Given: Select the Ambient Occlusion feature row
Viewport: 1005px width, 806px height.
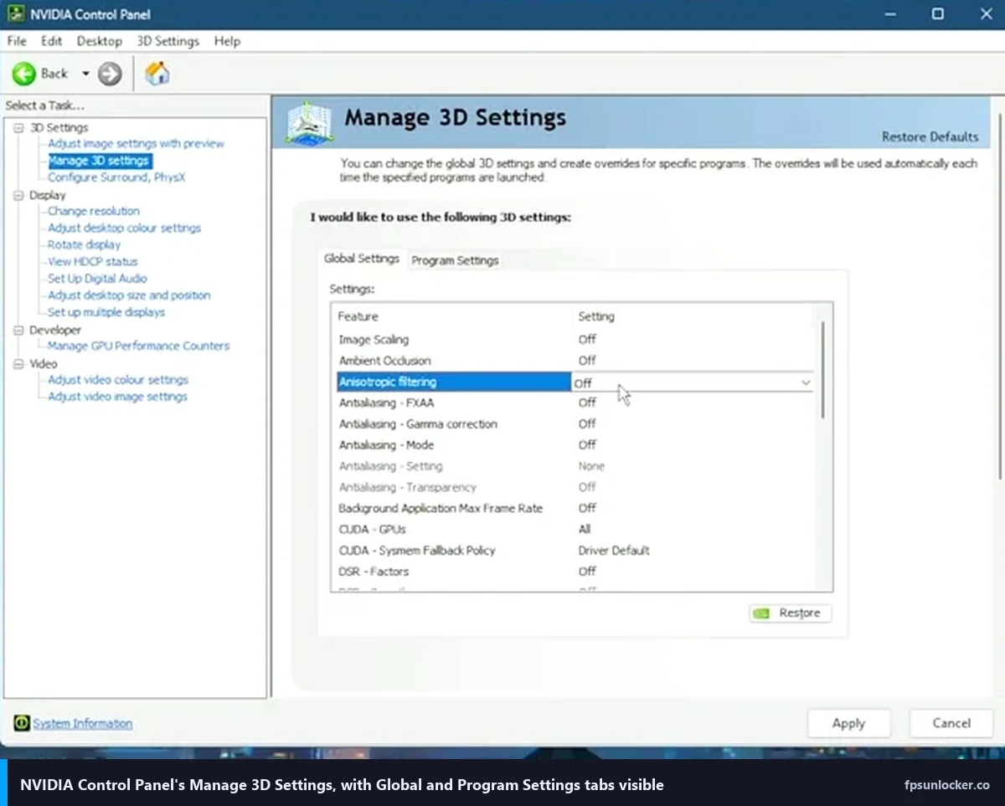Looking at the screenshot, I should pos(574,361).
